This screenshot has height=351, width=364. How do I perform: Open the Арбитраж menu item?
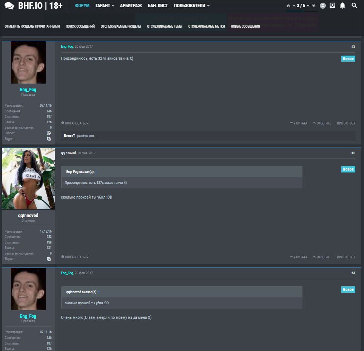(x=131, y=6)
